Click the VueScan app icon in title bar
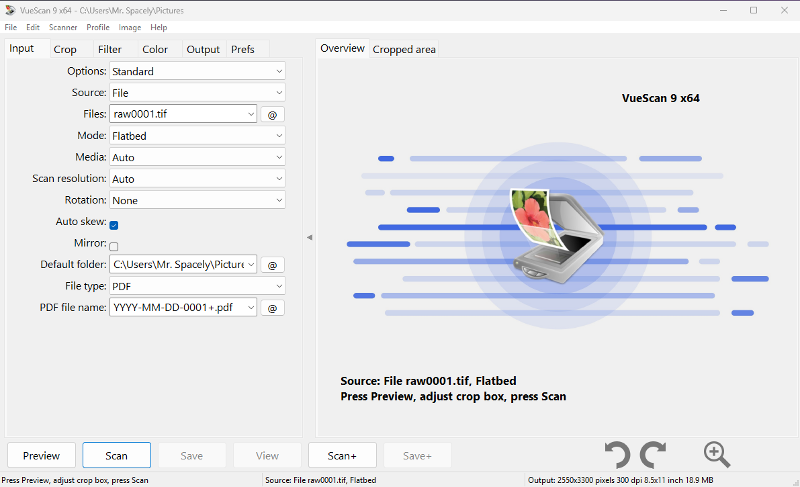800x487 pixels. pyautogui.click(x=10, y=10)
